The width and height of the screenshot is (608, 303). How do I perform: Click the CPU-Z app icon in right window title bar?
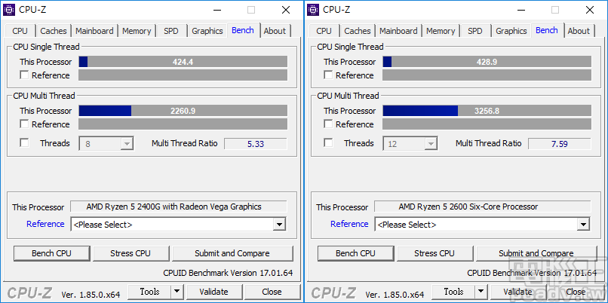(x=313, y=10)
